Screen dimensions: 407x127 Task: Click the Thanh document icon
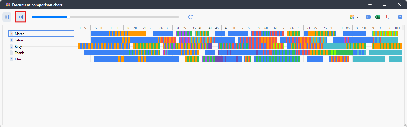12,53
